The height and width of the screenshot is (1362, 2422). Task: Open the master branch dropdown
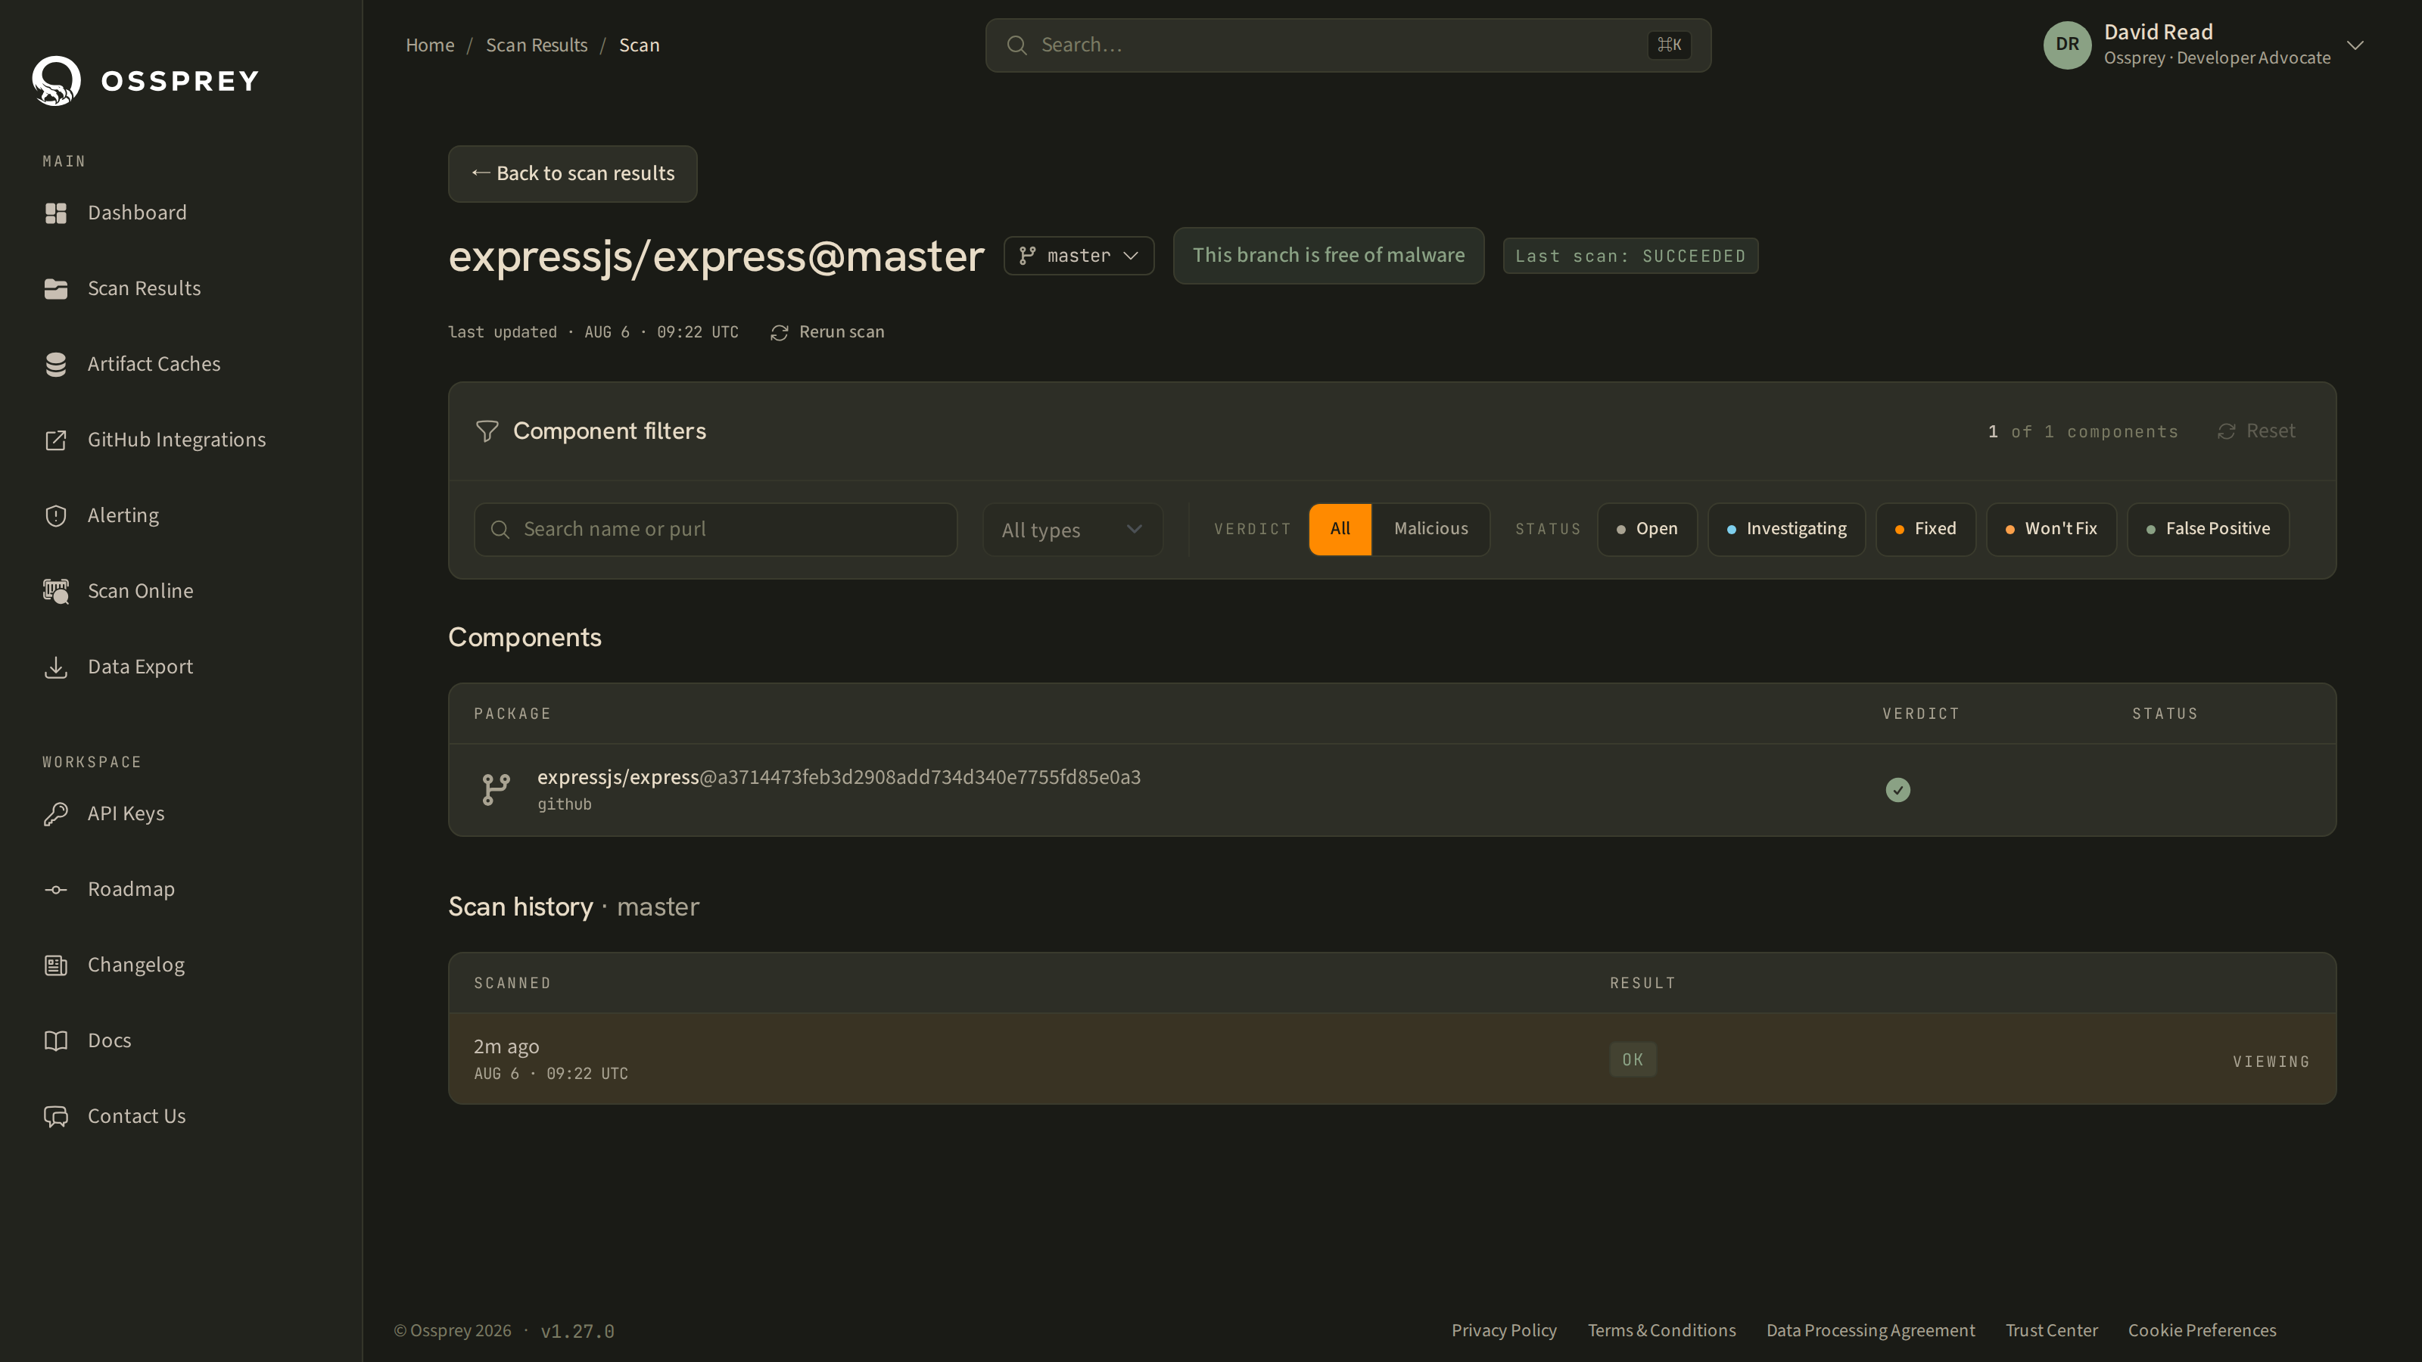[x=1079, y=256]
